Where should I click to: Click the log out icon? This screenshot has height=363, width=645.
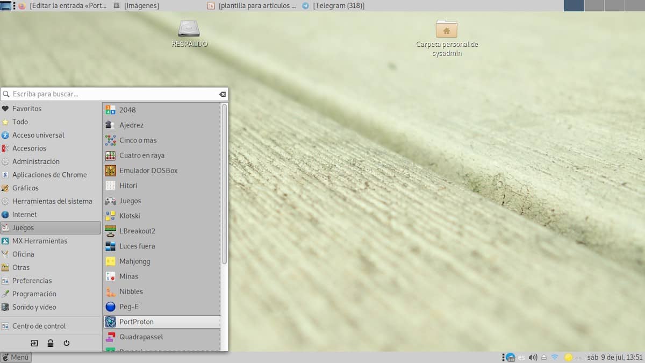coord(34,343)
